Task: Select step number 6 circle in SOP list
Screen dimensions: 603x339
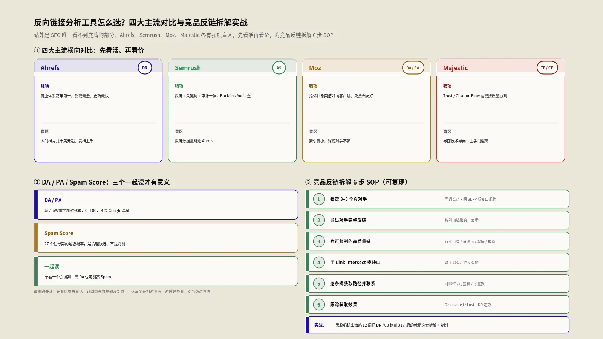Action: tap(319, 305)
